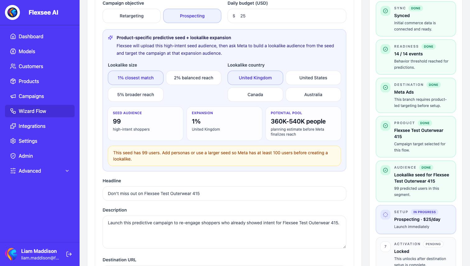Open Campaigns from the sidebar
Screen dimensions: 470x266
point(40,96)
